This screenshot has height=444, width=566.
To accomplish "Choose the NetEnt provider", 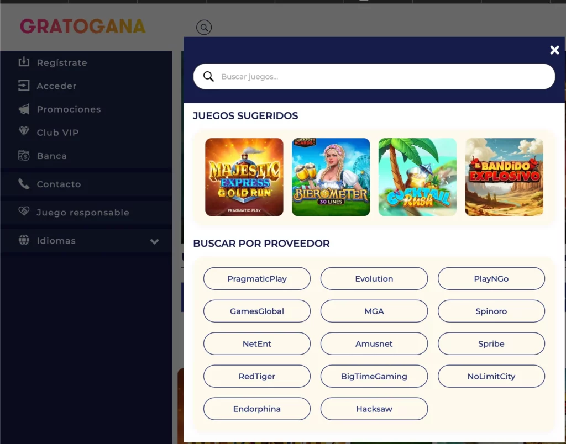I will coord(256,343).
